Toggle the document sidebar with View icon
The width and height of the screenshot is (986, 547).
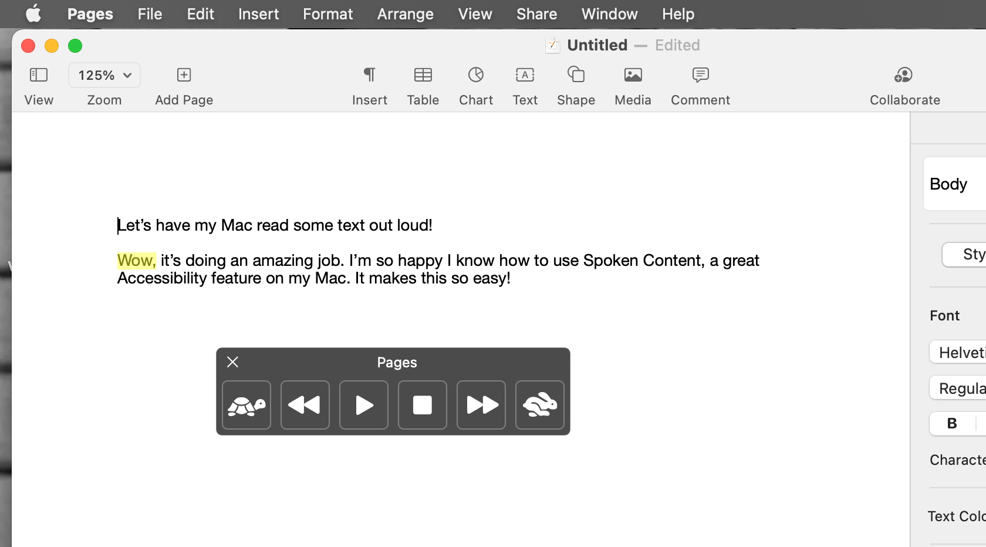pyautogui.click(x=38, y=75)
